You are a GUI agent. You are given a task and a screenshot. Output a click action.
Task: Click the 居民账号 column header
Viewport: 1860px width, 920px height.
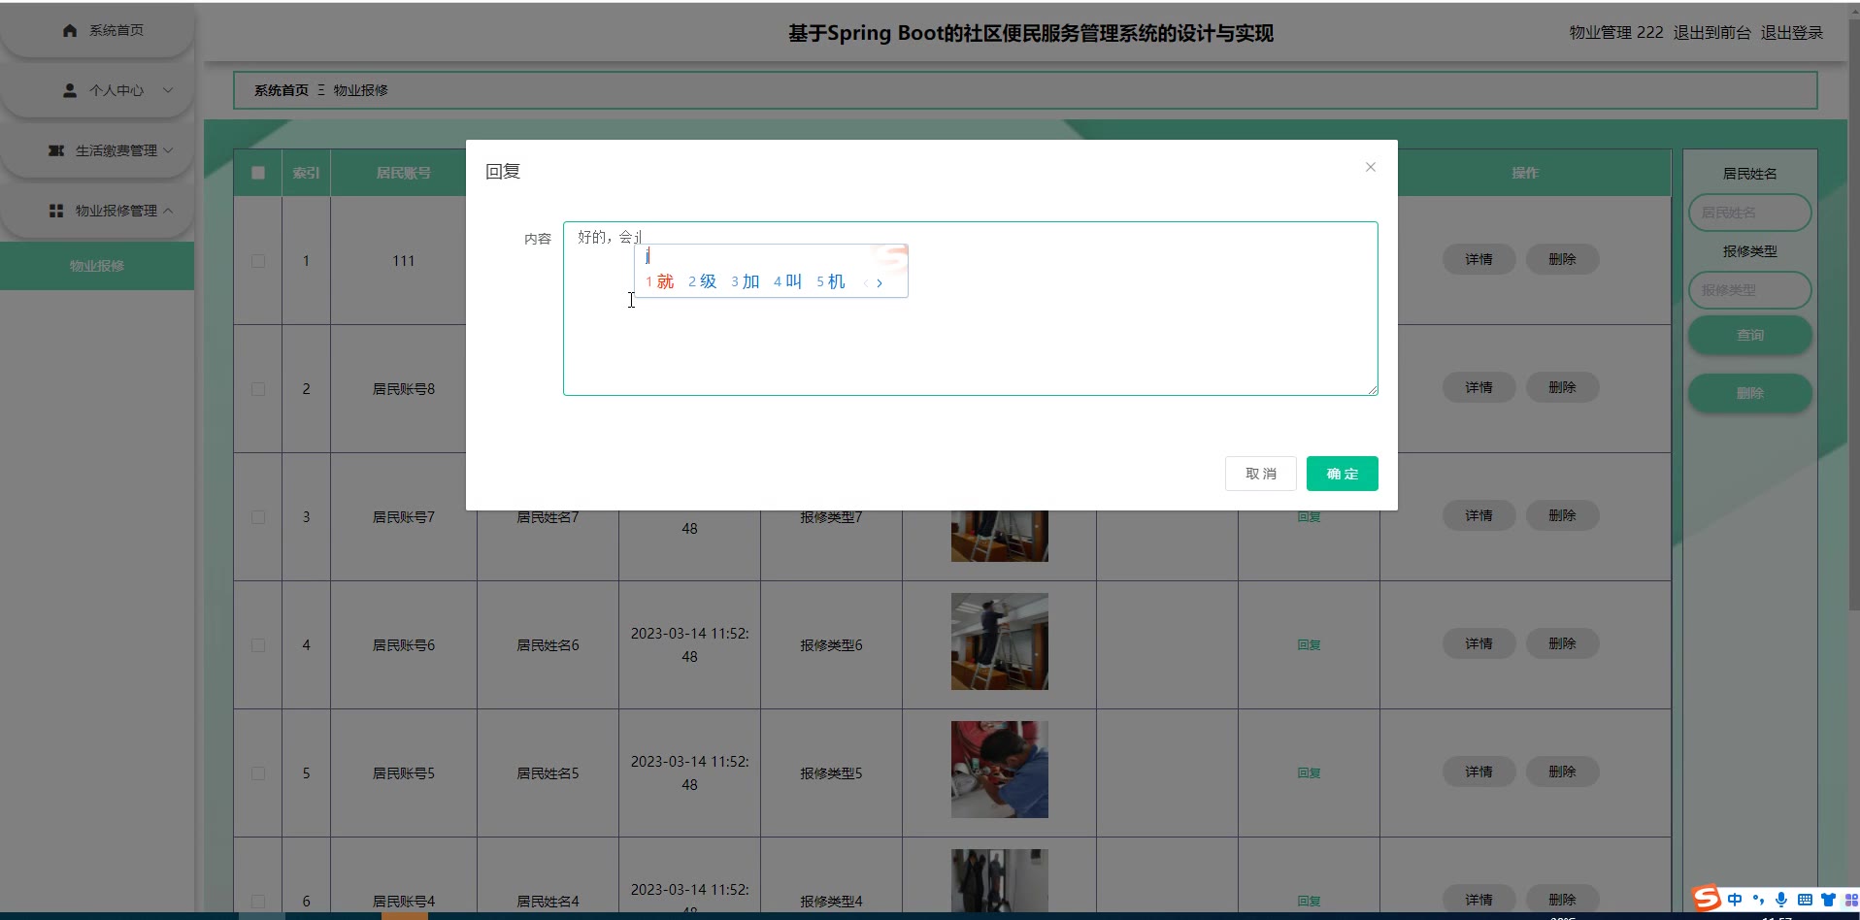point(404,173)
